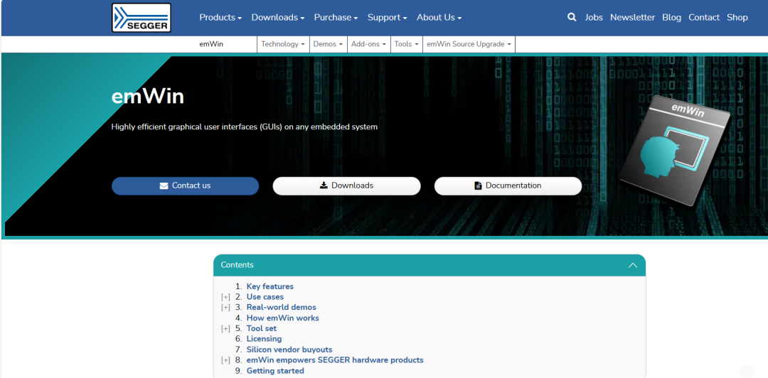Jump to Licensing section
This screenshot has height=378, width=768.
(x=264, y=339)
